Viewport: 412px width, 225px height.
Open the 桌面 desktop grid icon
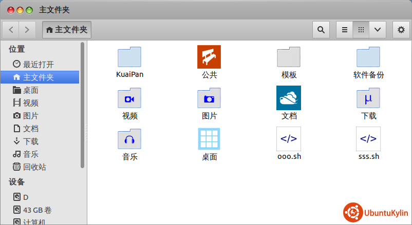coord(209,138)
